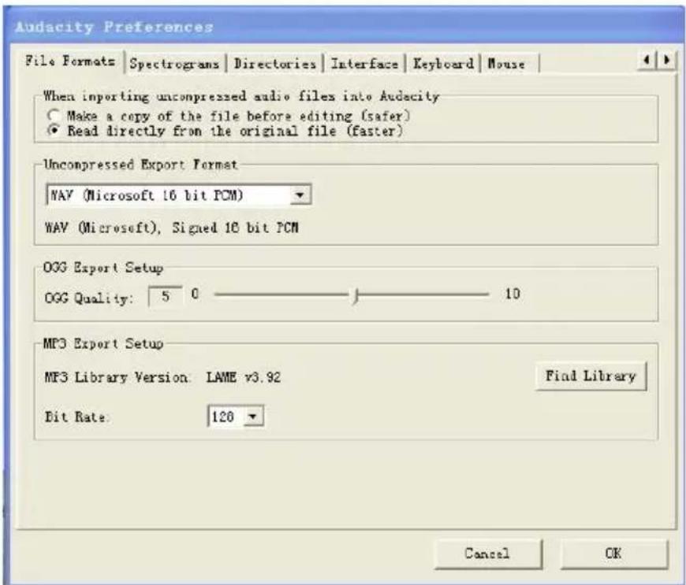Click the 'LAME v3.92' version text
Image resolution: width=686 pixels, height=585 pixels.
pos(244,377)
